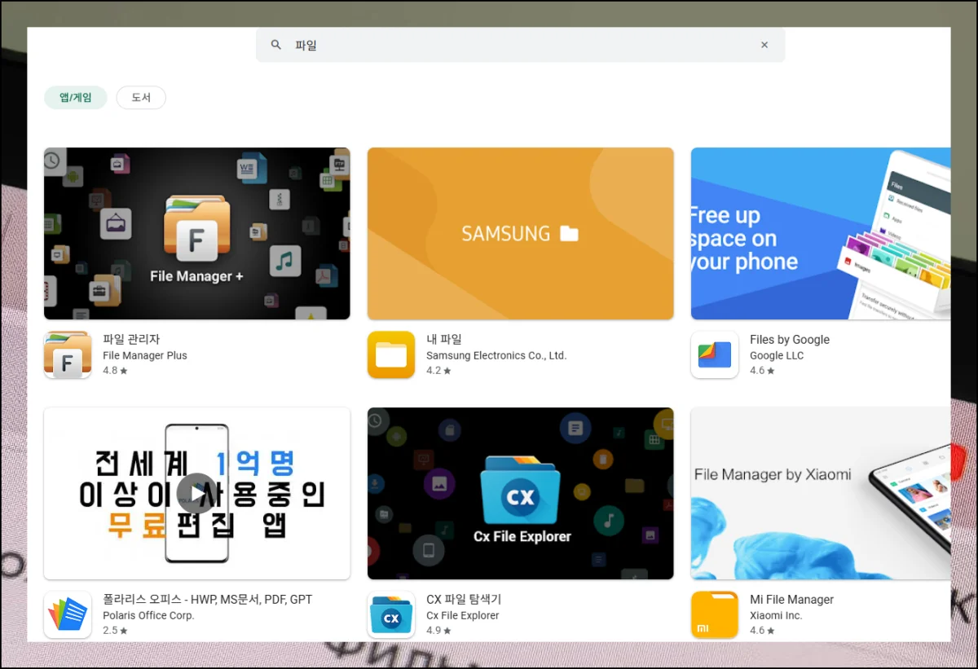Viewport: 978px width, 669px height.
Task: Open the CX File Explorer app icon
Action: [x=391, y=614]
